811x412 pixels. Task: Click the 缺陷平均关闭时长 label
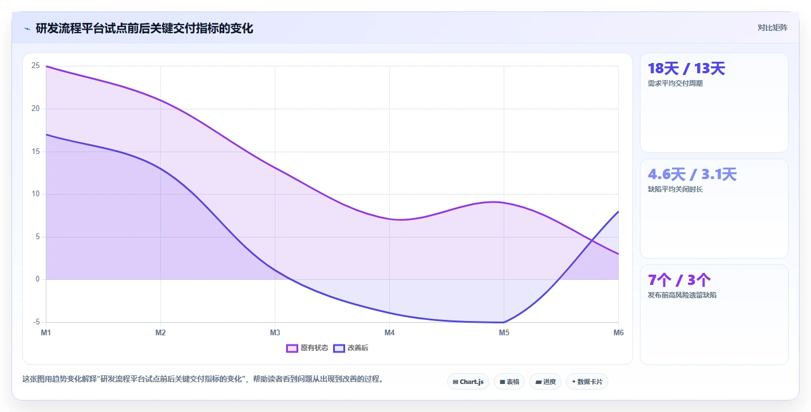675,189
